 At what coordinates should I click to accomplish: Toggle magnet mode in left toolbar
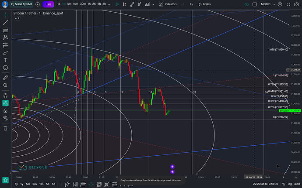(x=5, y=96)
